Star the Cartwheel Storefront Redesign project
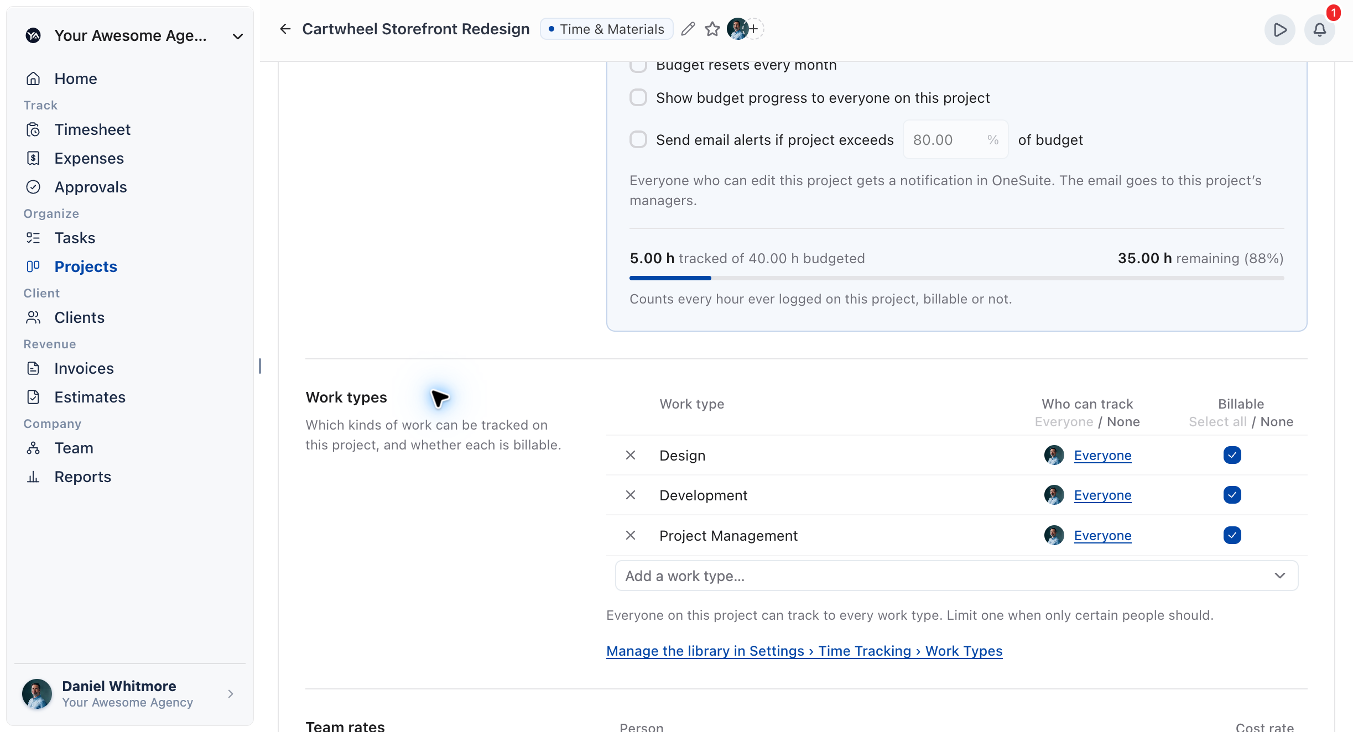 (712, 29)
